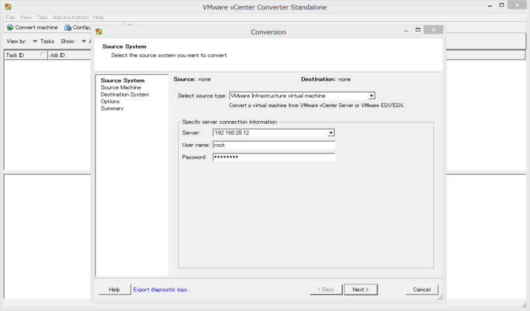Click the Cancel button
Image resolution: width=530 pixels, height=311 pixels.
click(x=422, y=289)
